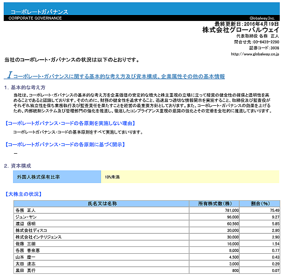
Task: Select shareholder 山本 慶一
Action: 26,257
